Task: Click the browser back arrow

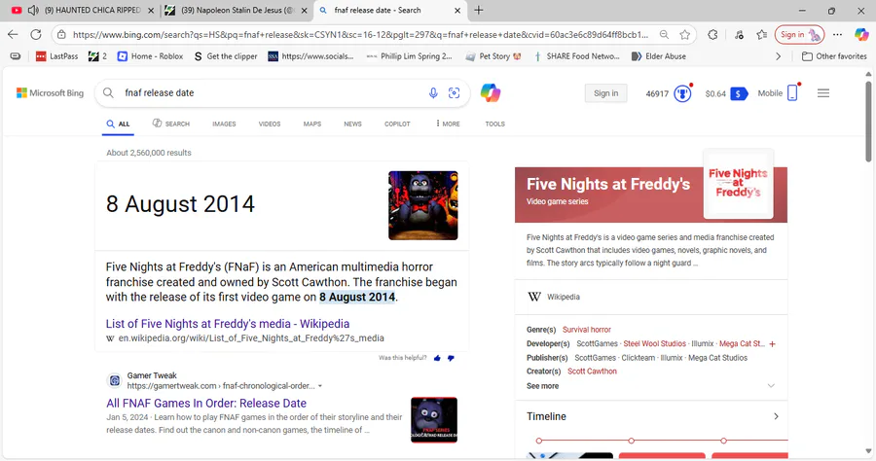Action: 13,35
